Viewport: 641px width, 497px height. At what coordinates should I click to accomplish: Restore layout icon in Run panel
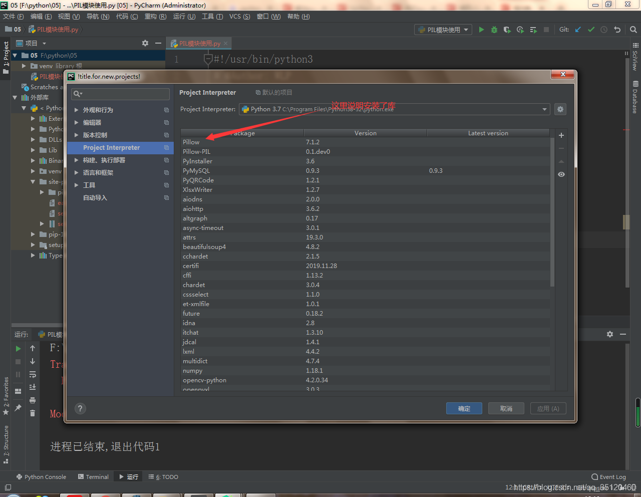(x=18, y=391)
